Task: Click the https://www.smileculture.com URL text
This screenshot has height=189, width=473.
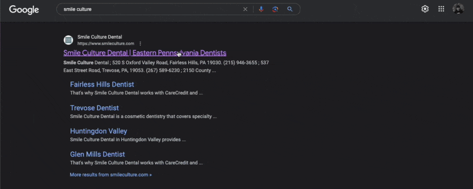Action: coord(106,44)
